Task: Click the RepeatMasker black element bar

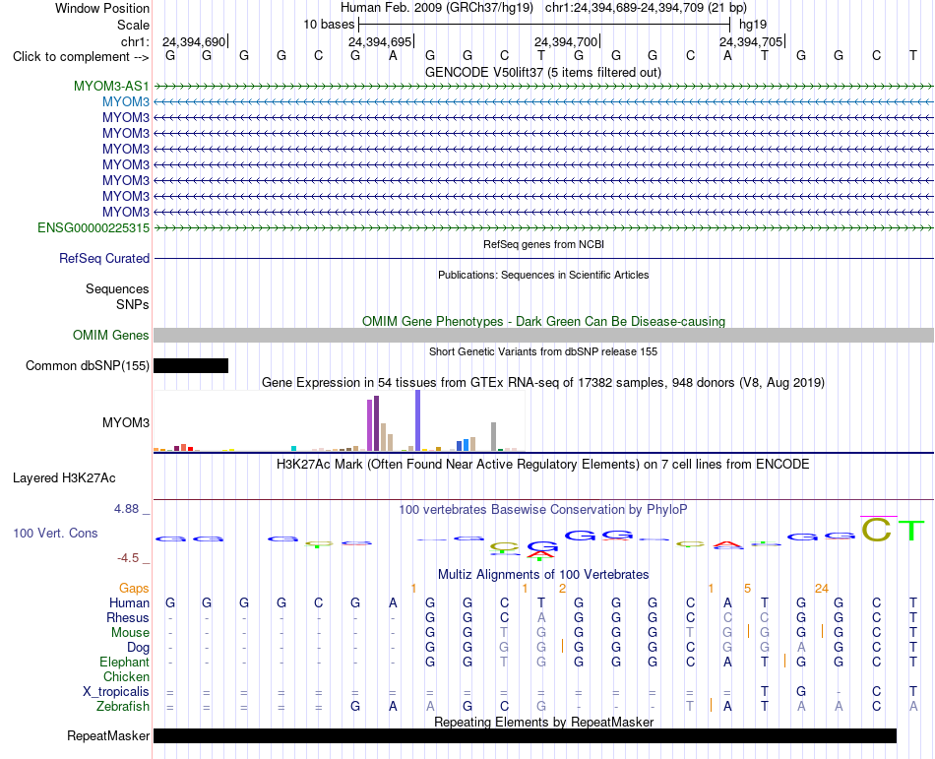Action: (x=525, y=735)
